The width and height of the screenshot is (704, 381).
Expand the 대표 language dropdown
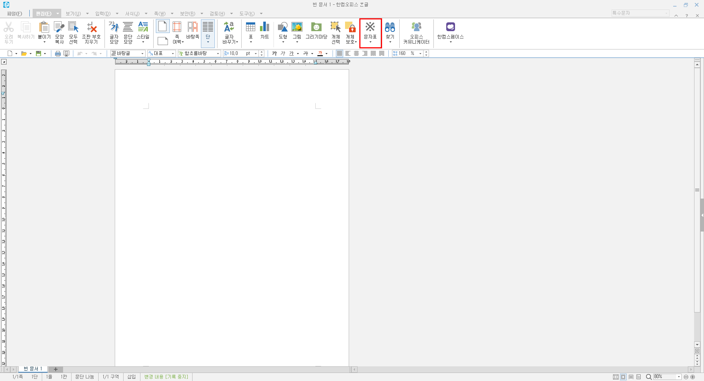point(173,53)
